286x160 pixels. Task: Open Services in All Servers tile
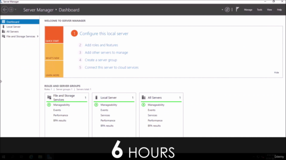[x=152, y=116]
